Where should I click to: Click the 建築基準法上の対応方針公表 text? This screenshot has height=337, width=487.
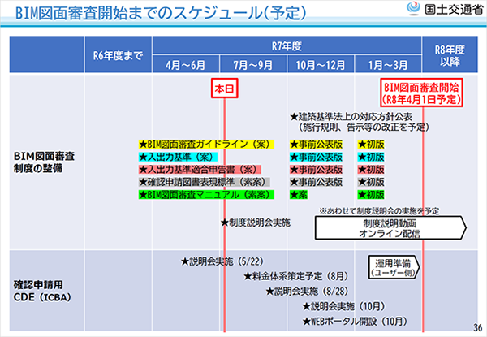354,116
